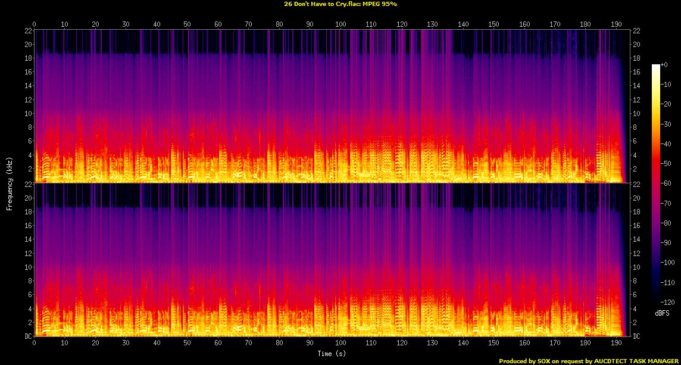Click the DC label left of the lower channel
Viewport: 681px width, 365px height.
tap(27, 336)
